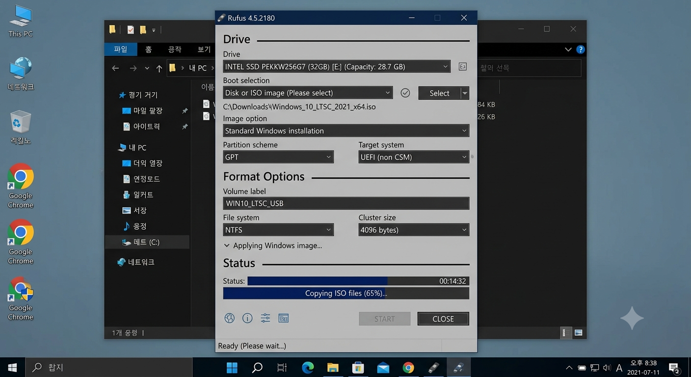This screenshot has height=377, width=691.
Task: Toggle the IME language indicator A
Action: point(619,368)
